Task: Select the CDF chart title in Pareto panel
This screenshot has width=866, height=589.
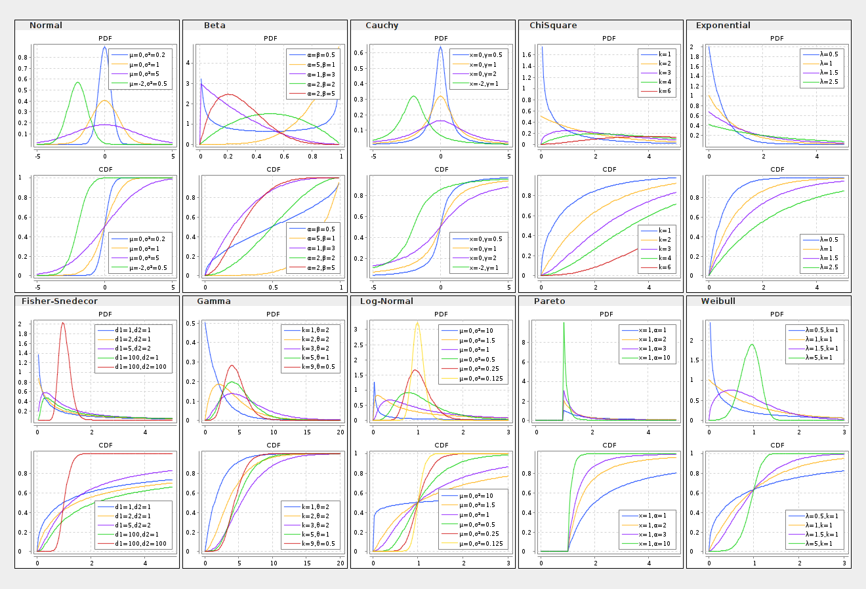Action: (x=609, y=446)
